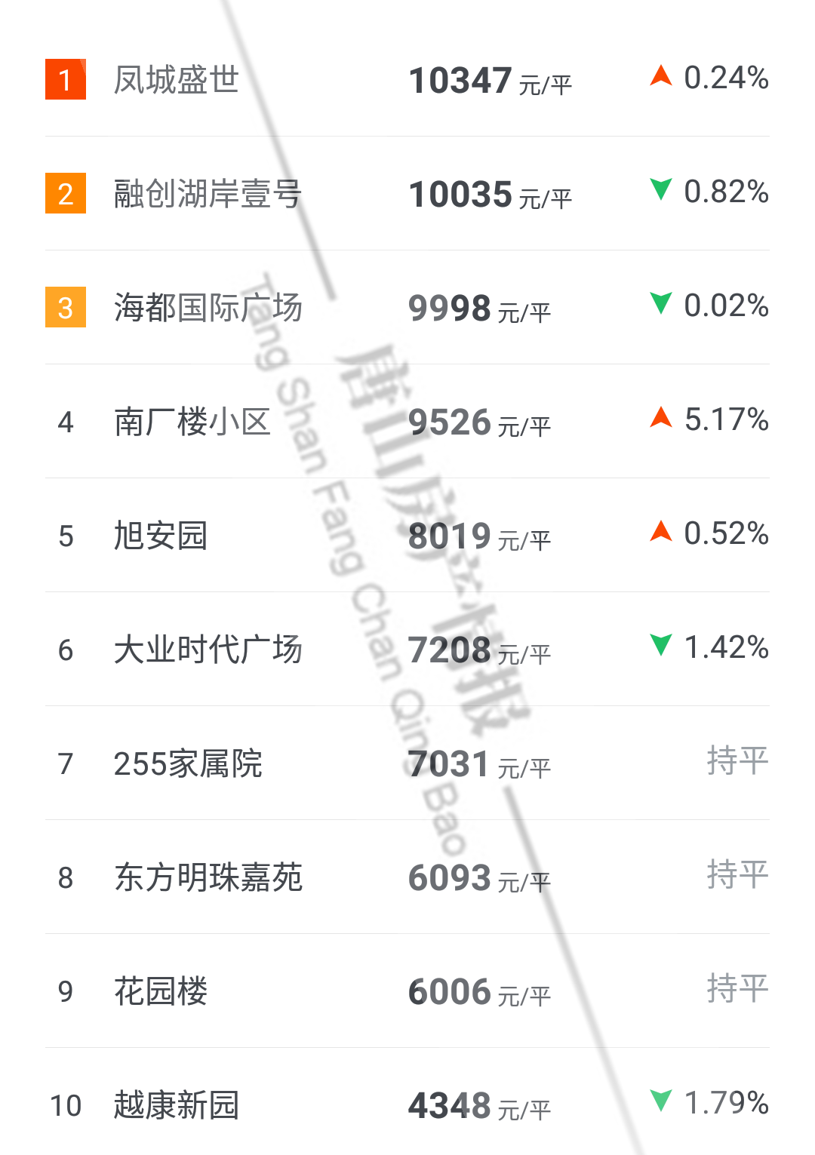The height and width of the screenshot is (1155, 815).
Task: Click the red rank 1 badge
Action: click(x=66, y=79)
